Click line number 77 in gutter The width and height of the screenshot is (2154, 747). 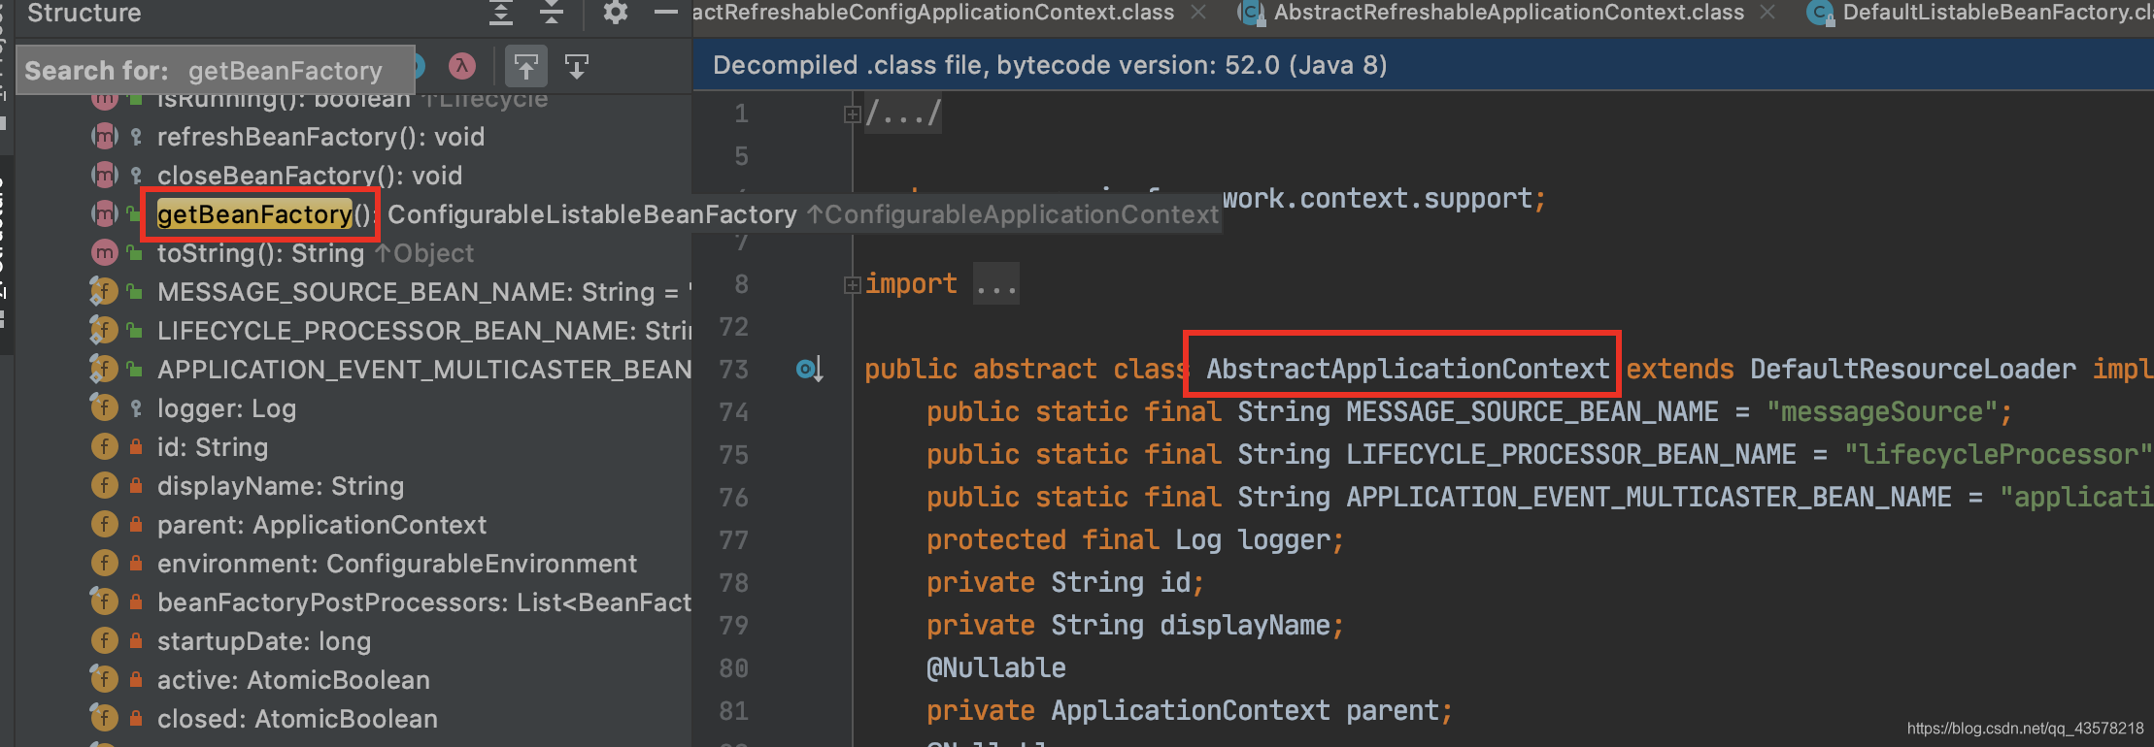[734, 539]
